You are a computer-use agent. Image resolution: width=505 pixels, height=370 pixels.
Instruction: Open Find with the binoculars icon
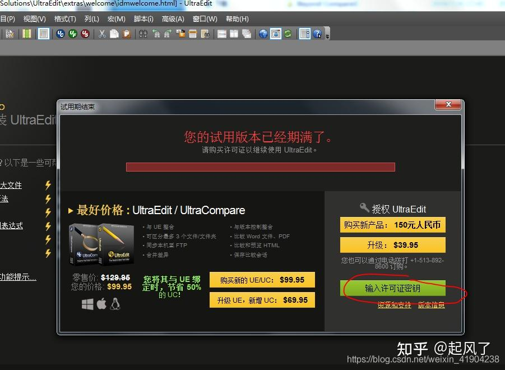click(x=143, y=34)
